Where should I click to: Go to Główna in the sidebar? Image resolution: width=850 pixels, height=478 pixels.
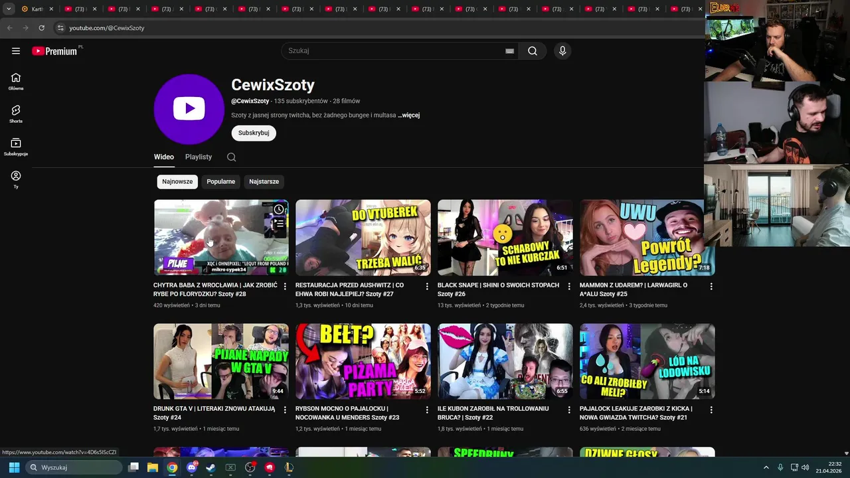[x=16, y=82]
